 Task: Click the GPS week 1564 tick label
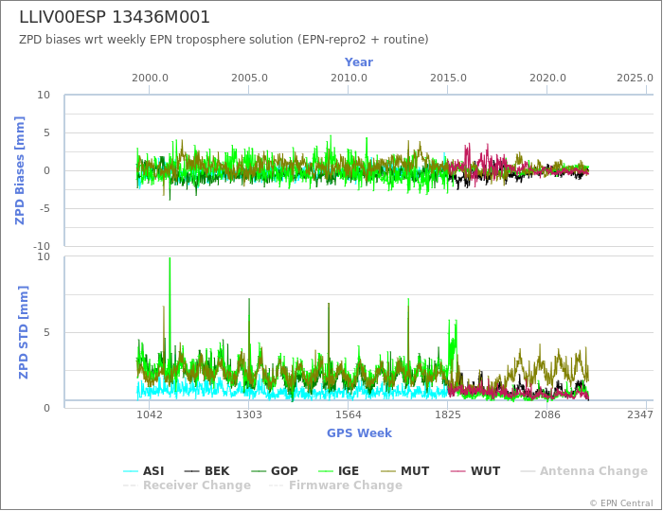(x=349, y=414)
